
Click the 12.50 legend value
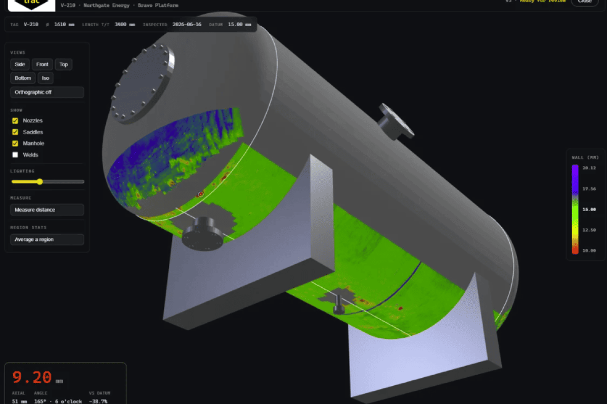tap(589, 230)
